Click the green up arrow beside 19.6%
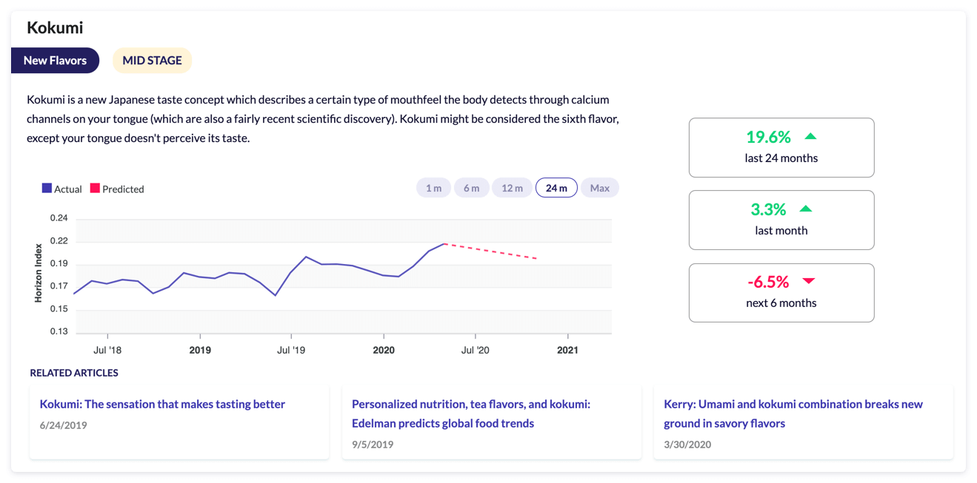977x483 pixels. coord(810,137)
